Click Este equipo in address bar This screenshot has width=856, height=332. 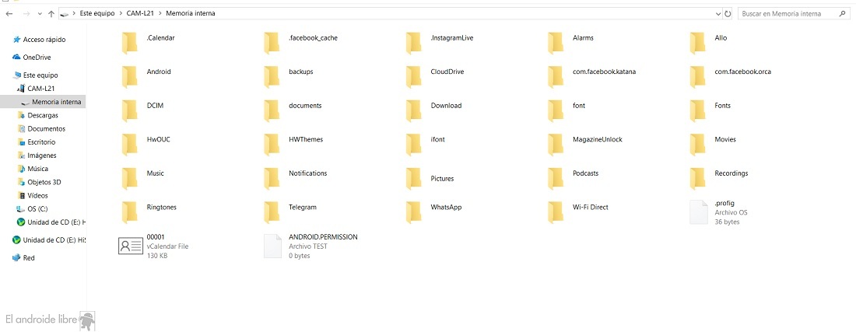(x=97, y=14)
